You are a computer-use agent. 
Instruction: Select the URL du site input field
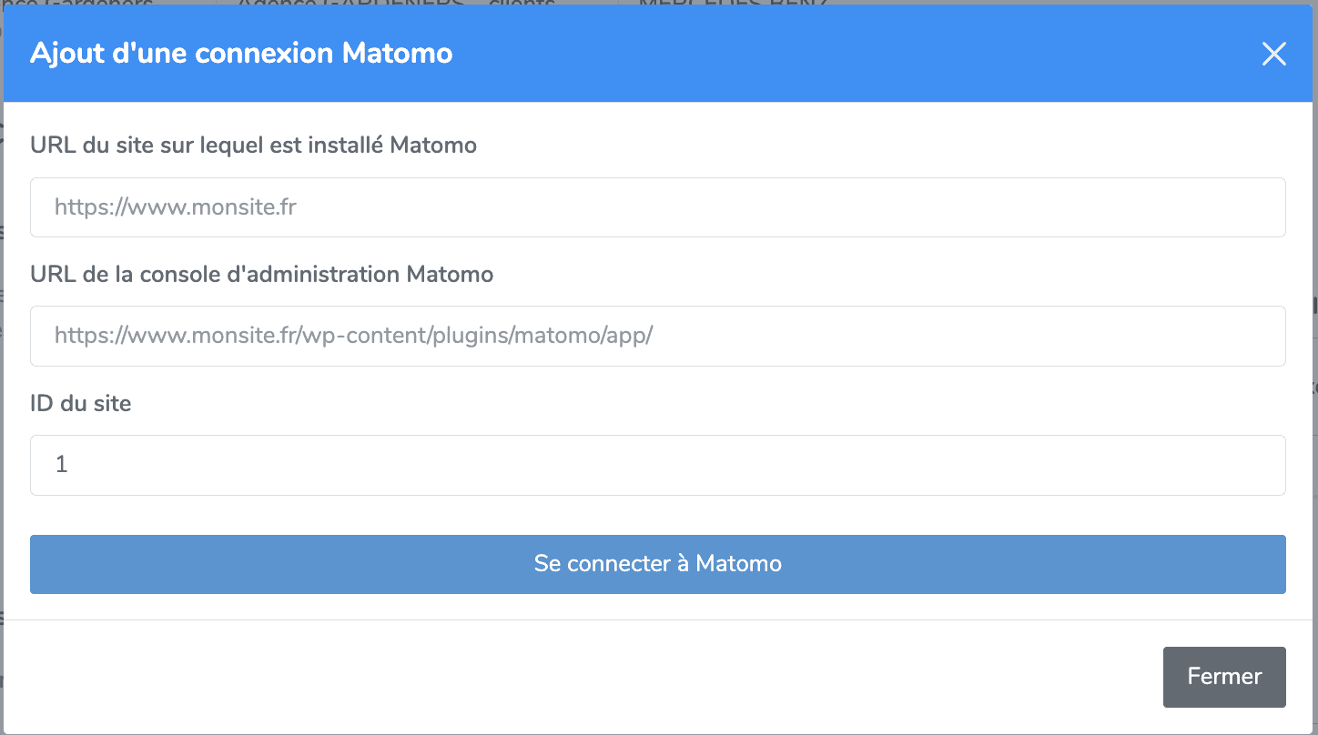pos(658,207)
